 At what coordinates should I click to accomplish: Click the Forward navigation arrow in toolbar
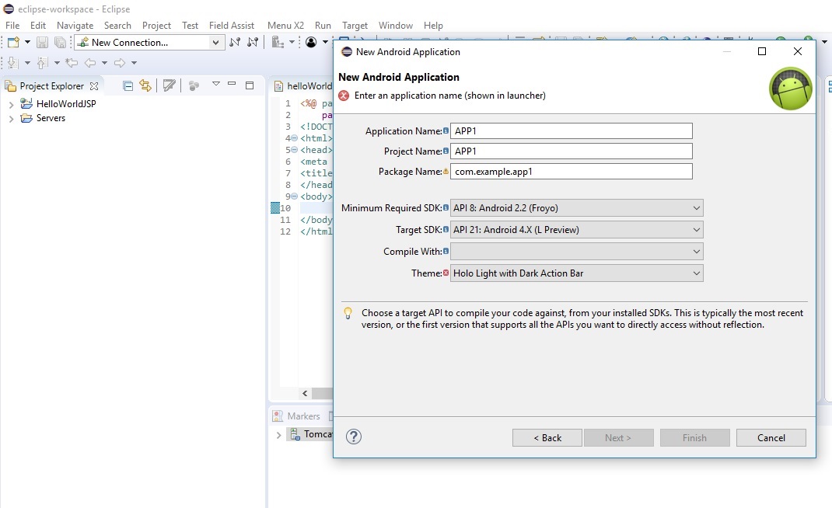(x=120, y=63)
